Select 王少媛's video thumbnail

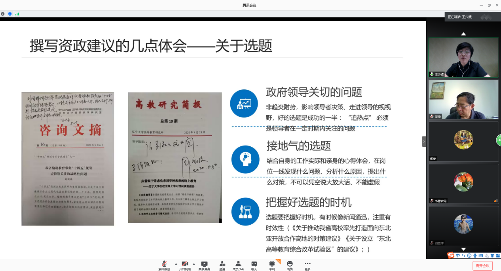point(463,57)
